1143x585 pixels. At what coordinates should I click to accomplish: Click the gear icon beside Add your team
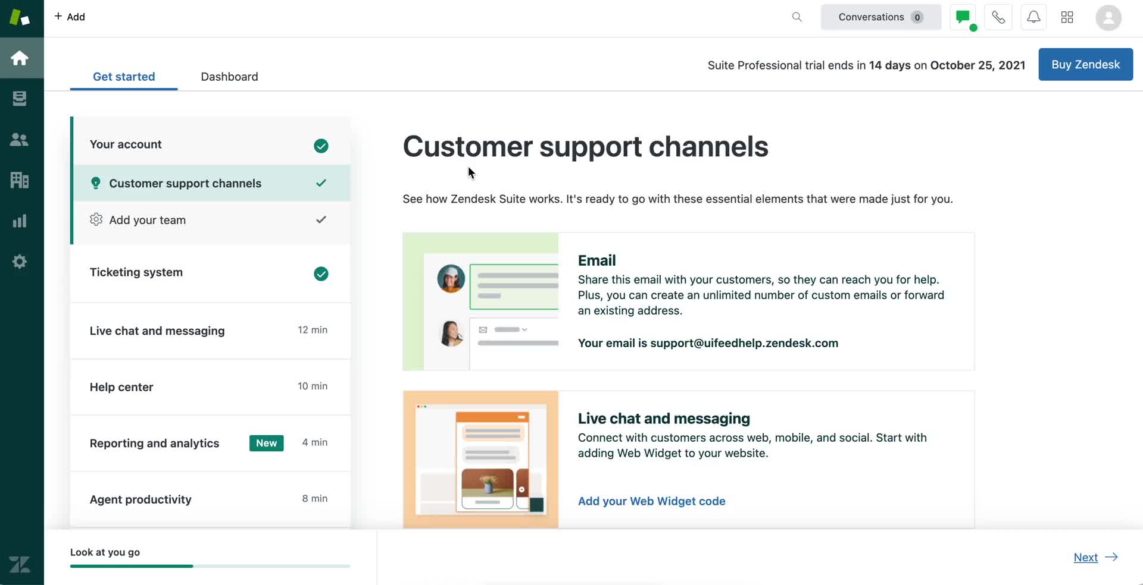pyautogui.click(x=96, y=219)
